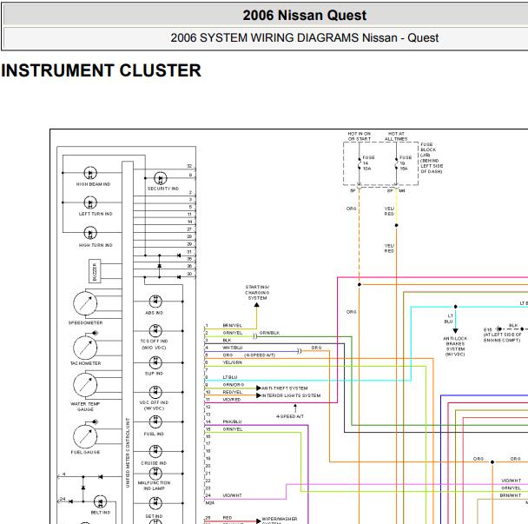The width and height of the screenshot is (528, 524).
Task: Click the 'YEL/GRN' wire label on pin 6
Action: (x=233, y=362)
